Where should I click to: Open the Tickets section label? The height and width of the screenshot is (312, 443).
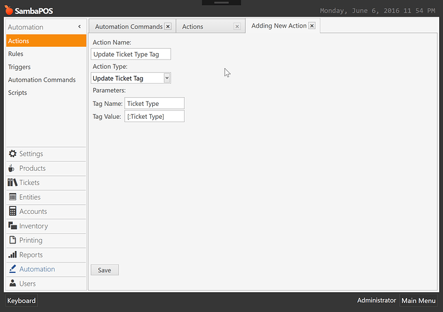(x=30, y=182)
